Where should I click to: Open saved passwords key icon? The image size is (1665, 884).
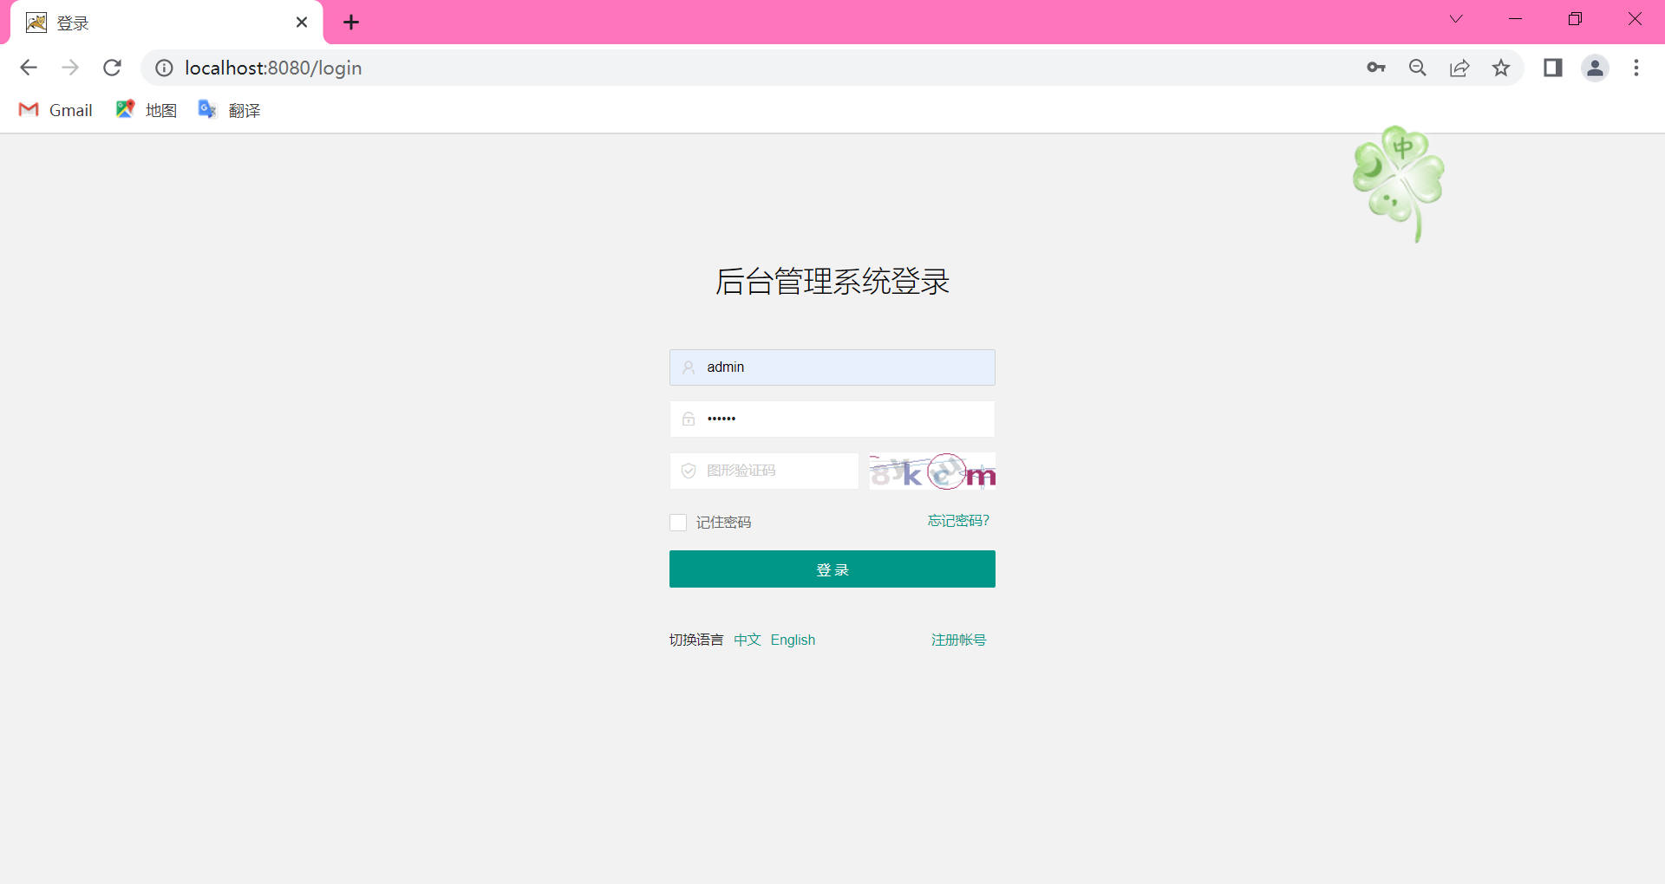(x=1376, y=68)
